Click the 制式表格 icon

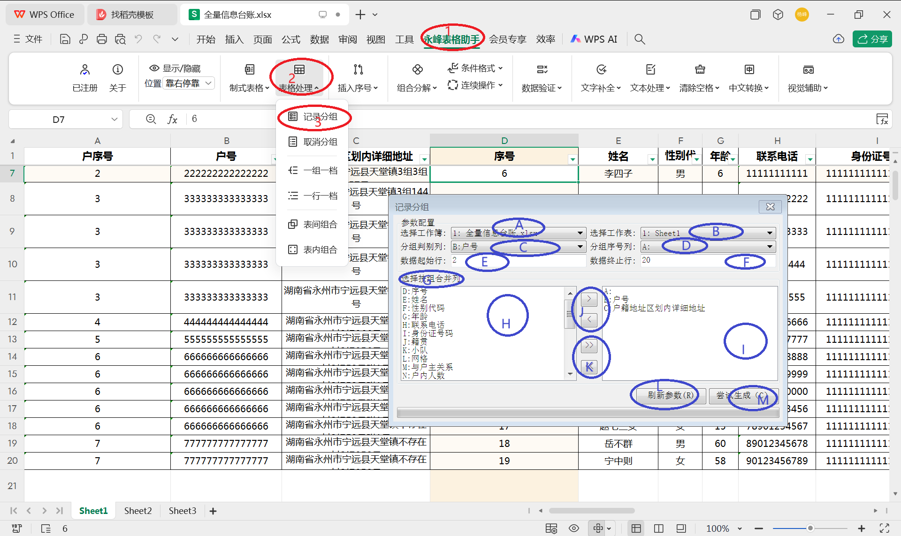tap(248, 77)
